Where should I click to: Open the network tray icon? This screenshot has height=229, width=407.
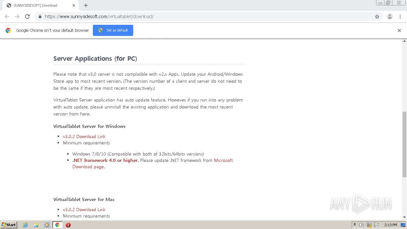pyautogui.click(x=369, y=225)
